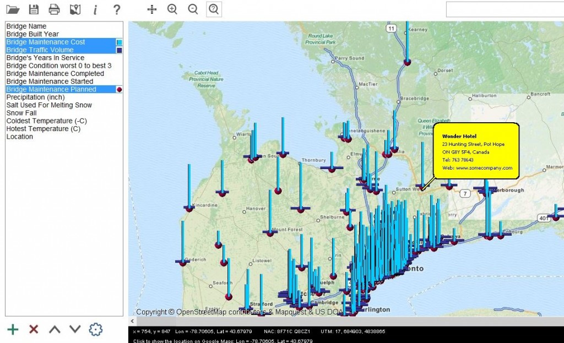Move attribute down with the down chevron
This screenshot has height=343, width=564.
coord(76,329)
